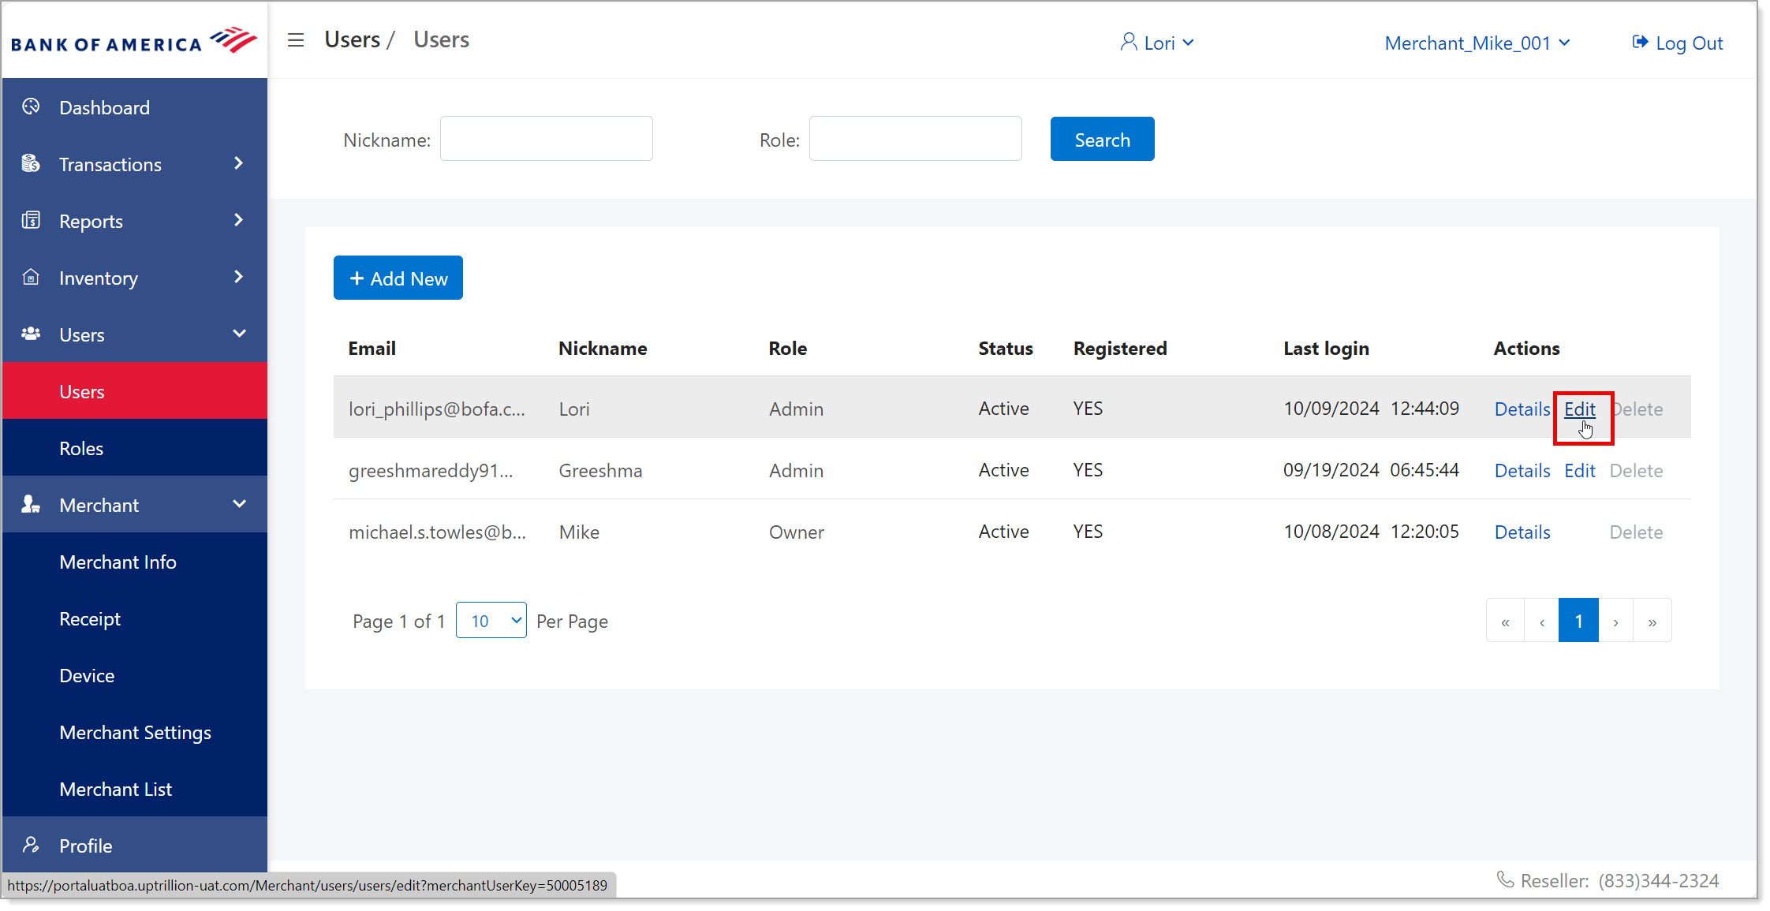This screenshot has width=1770, height=911.
Task: Select 10 Per Page dropdown
Action: 491,619
